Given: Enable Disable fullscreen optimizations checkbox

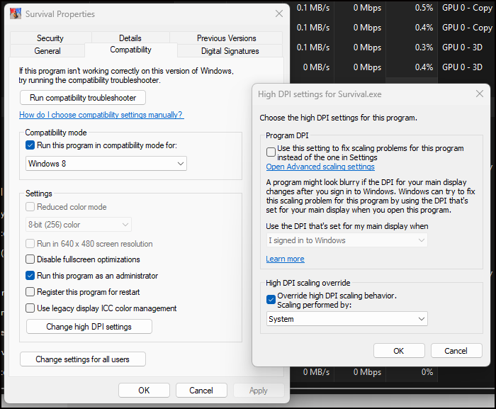Looking at the screenshot, I should pyautogui.click(x=30, y=259).
